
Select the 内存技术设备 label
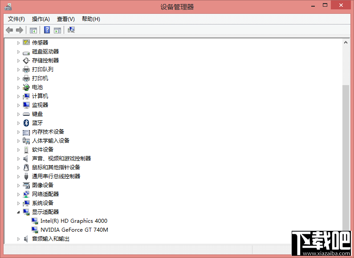pyautogui.click(x=48, y=132)
